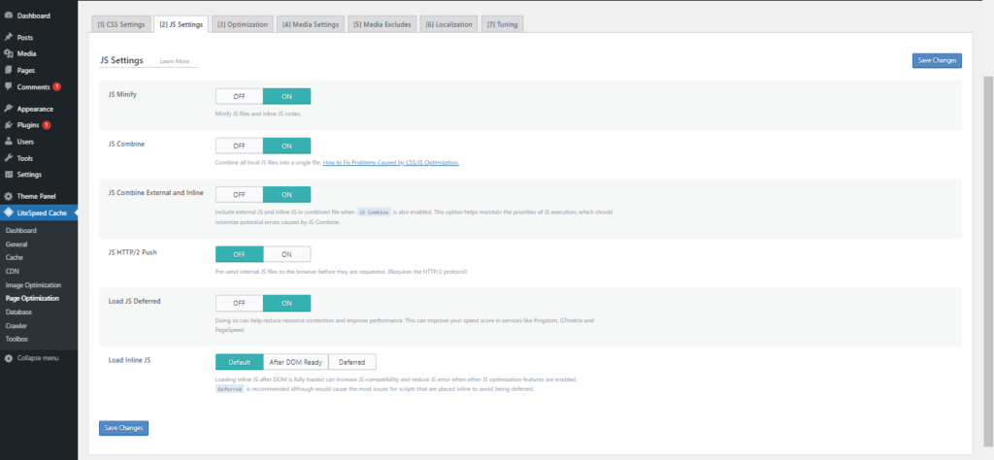This screenshot has width=994, height=460.
Task: Click the LiteSpeed Cache menu icon
Action: pos(9,213)
